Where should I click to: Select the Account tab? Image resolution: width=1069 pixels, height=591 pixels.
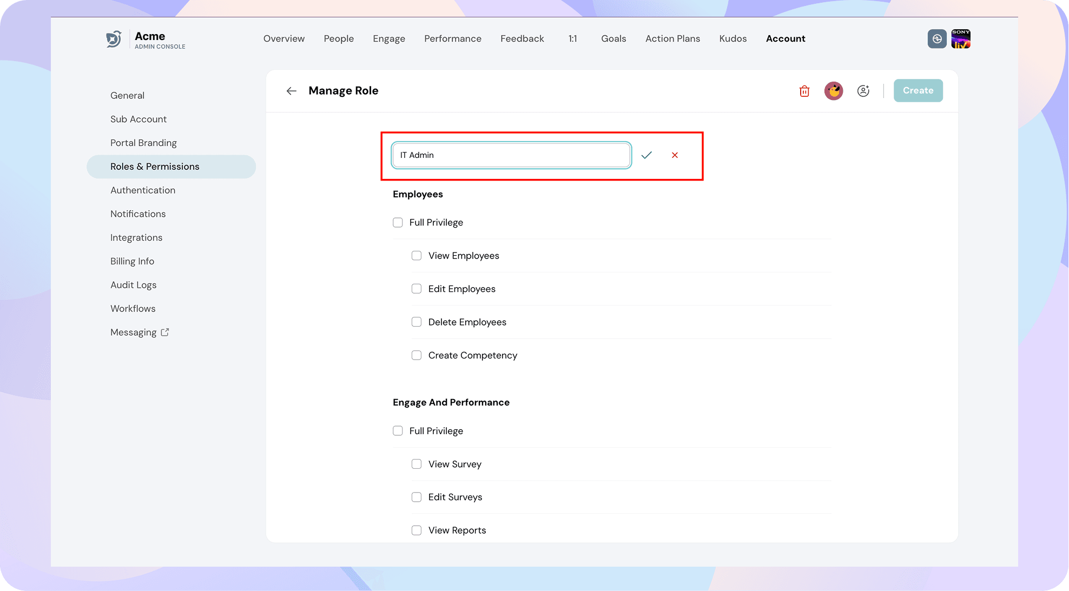point(786,39)
